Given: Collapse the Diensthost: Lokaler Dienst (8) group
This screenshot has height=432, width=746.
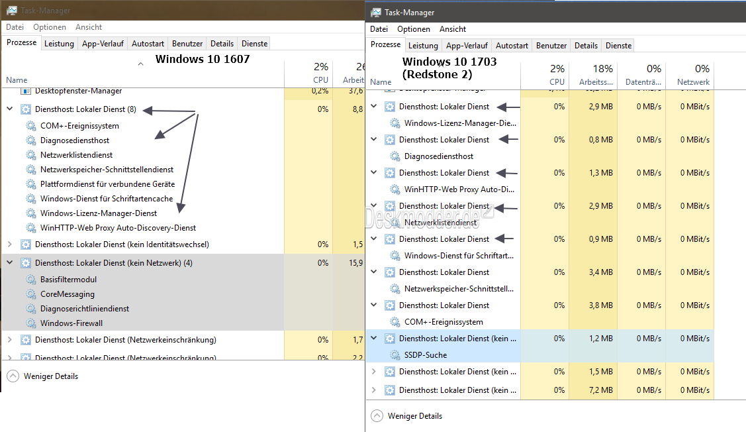Looking at the screenshot, I should (x=9, y=109).
